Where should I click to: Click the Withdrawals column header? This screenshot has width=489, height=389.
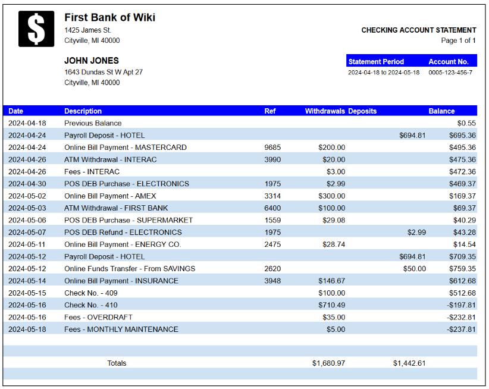(x=325, y=111)
